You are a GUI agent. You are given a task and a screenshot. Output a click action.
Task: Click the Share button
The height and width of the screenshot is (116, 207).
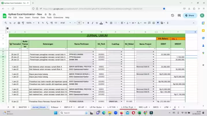click(190, 16)
